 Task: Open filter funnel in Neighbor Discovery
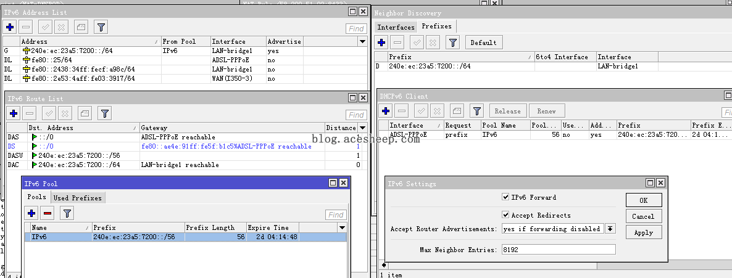click(x=453, y=43)
